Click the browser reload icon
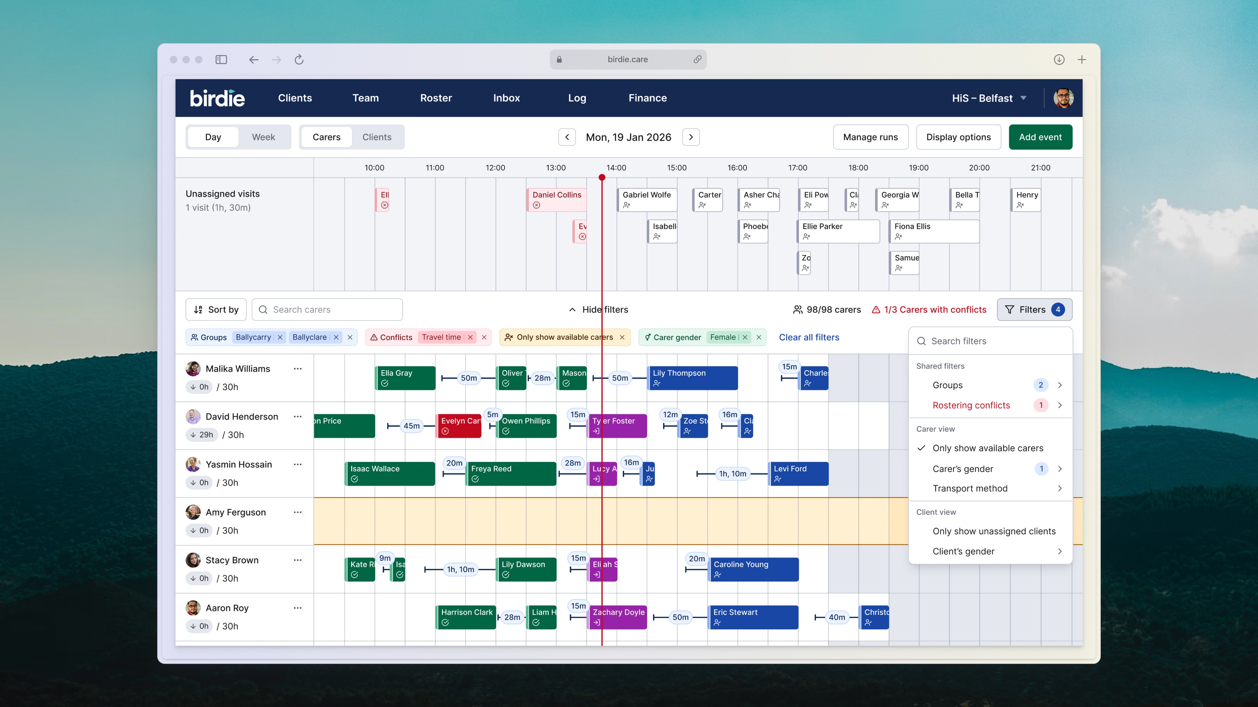This screenshot has height=707, width=1258. pyautogui.click(x=299, y=60)
